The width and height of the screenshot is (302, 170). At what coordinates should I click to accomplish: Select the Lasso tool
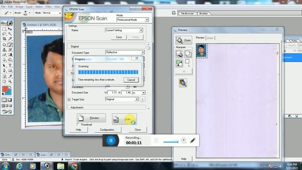(4, 34)
